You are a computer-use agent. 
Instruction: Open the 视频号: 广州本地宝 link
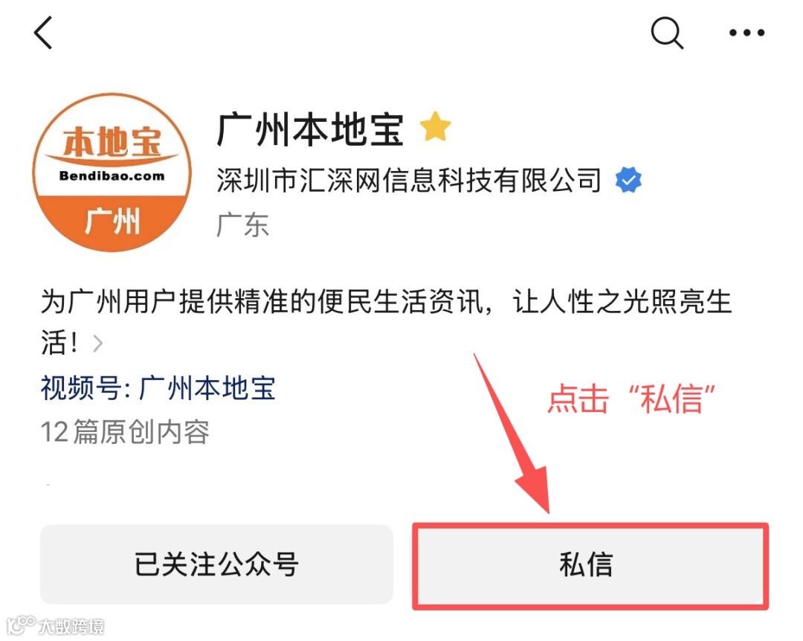point(158,388)
